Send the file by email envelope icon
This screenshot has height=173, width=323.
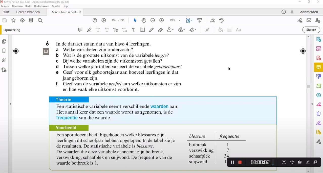click(x=309, y=20)
